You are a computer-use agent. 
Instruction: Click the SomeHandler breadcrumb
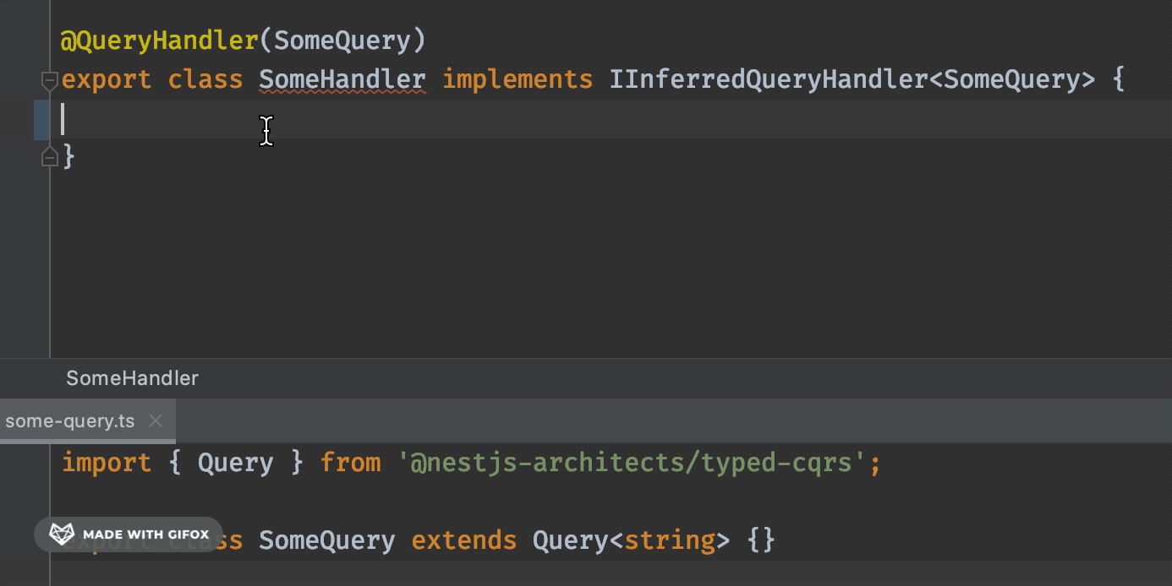132,378
